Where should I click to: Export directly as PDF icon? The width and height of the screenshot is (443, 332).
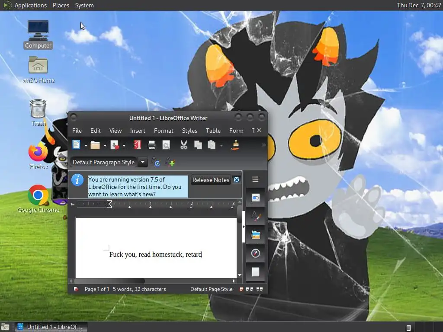[138, 145]
